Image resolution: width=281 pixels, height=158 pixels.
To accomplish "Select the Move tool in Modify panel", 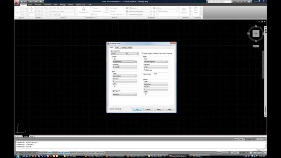I will pyautogui.click(x=31, y=10).
